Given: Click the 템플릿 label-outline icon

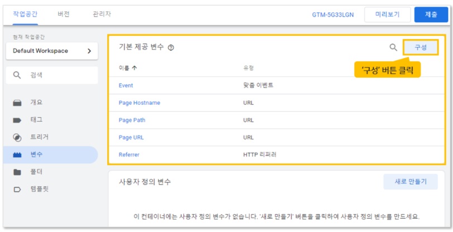Looking at the screenshot, I should (17, 190).
